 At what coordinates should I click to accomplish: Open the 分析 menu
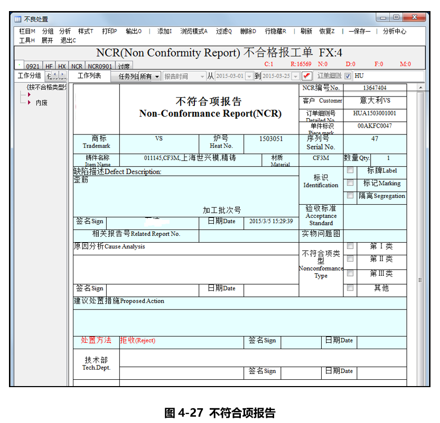(x=65, y=31)
